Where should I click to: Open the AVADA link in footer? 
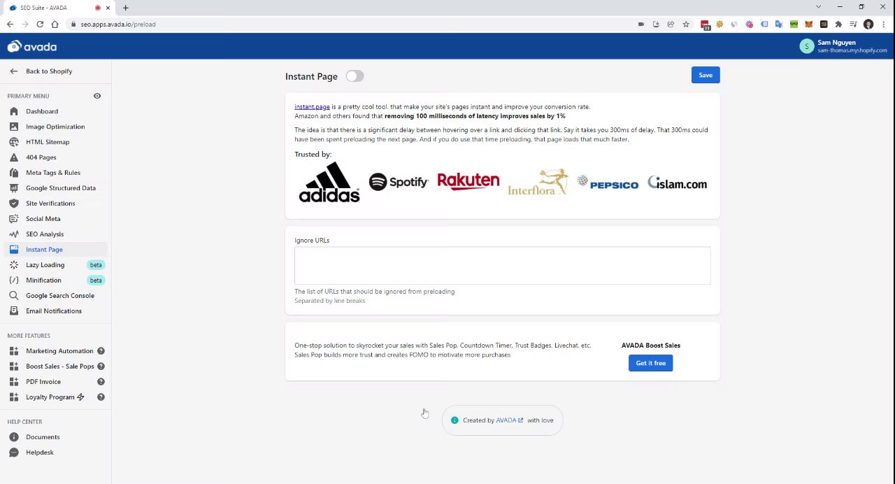coord(509,420)
